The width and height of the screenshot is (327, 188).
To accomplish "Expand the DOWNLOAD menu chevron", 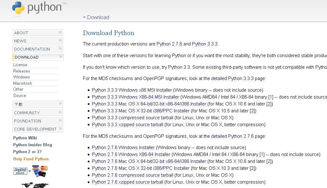I will click(x=61, y=57).
